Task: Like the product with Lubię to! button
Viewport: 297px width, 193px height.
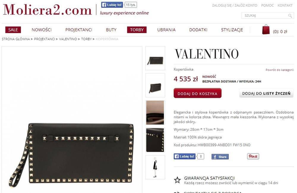Action: (x=184, y=156)
